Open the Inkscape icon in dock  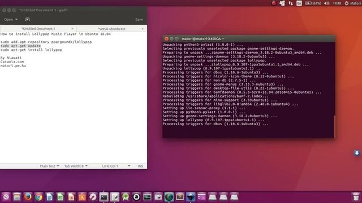191,197
